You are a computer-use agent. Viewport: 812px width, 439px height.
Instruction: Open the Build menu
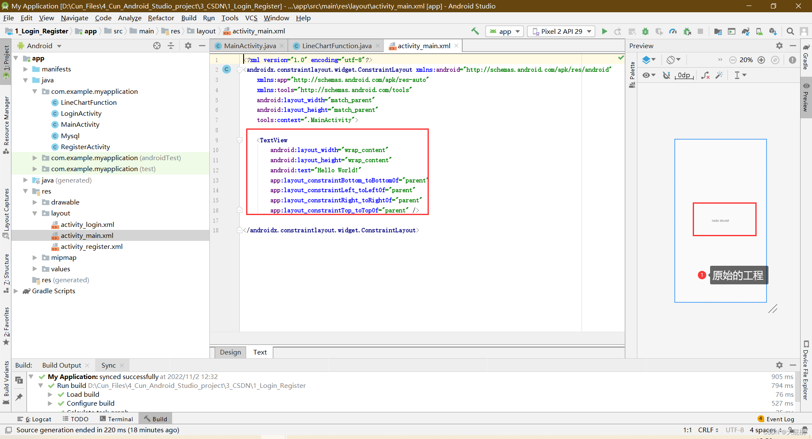[189, 18]
